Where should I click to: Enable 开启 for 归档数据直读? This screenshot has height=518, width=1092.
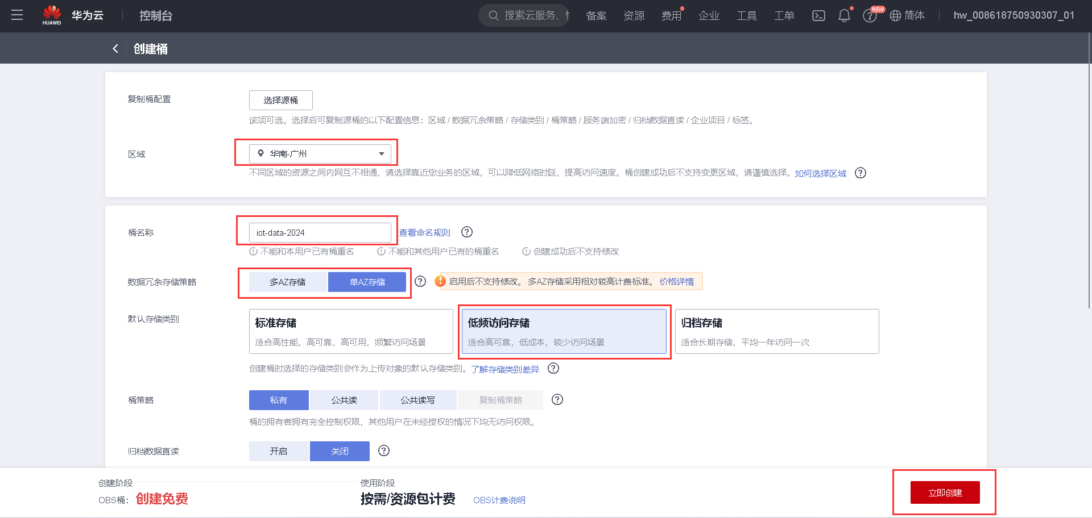click(279, 451)
